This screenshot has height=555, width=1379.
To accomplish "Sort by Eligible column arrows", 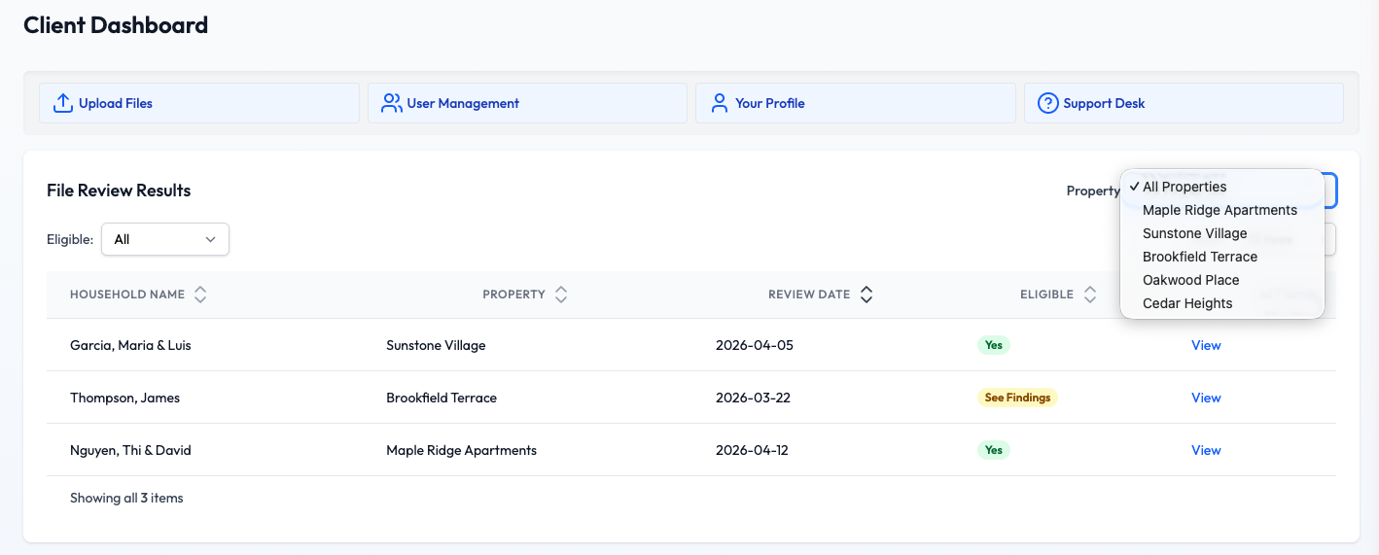I will (1090, 295).
